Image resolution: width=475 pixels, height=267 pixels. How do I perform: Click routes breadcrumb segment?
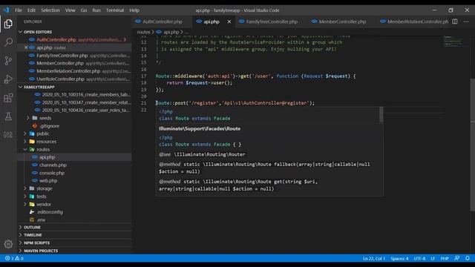[x=143, y=32]
